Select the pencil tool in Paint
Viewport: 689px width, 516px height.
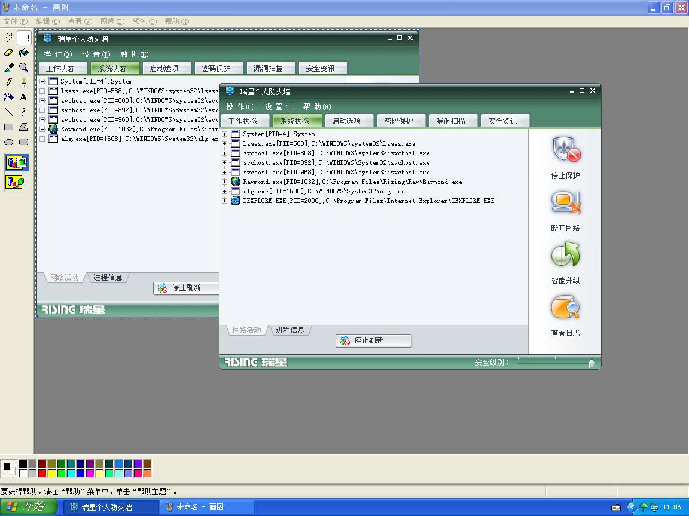(9, 82)
